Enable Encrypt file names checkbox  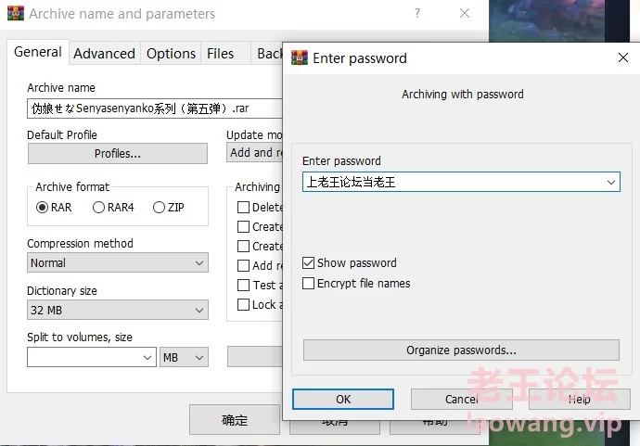click(x=309, y=283)
